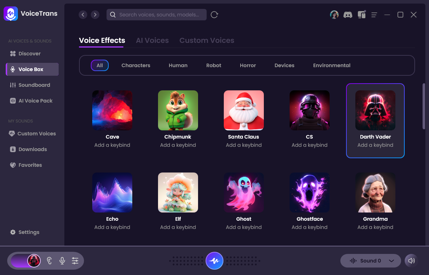Open Custom Voices under My Sounds

(x=36, y=133)
